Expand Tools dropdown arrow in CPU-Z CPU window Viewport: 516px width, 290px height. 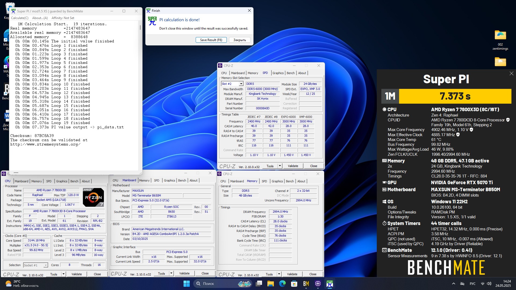click(x=64, y=274)
